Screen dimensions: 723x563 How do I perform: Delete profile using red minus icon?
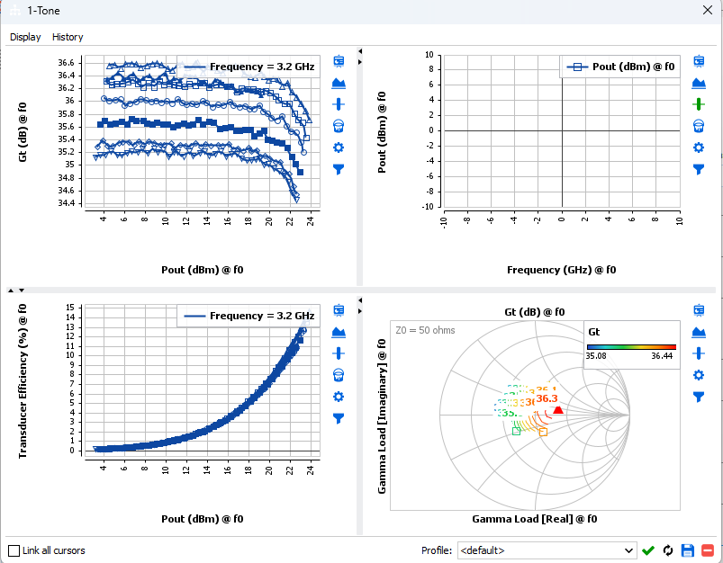click(708, 550)
